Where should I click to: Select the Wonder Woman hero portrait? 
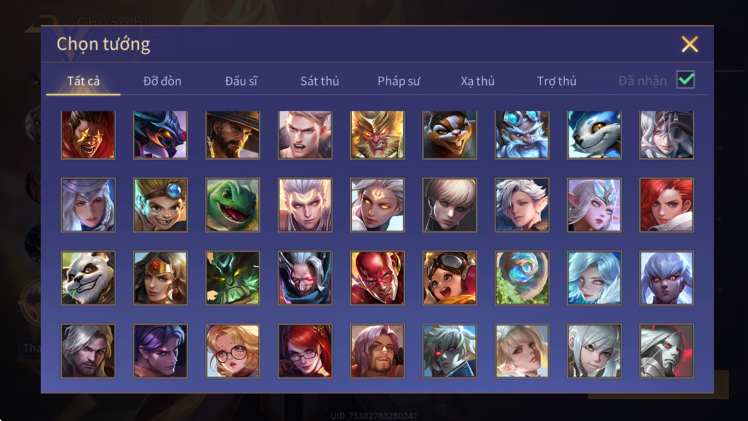pos(160,278)
